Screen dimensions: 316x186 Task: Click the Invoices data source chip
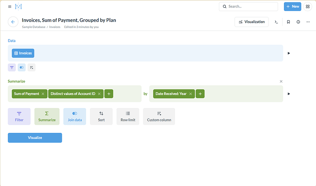tap(23, 53)
